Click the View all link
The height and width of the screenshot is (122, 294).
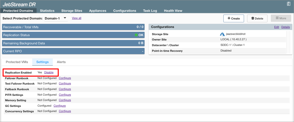coord(77,18)
